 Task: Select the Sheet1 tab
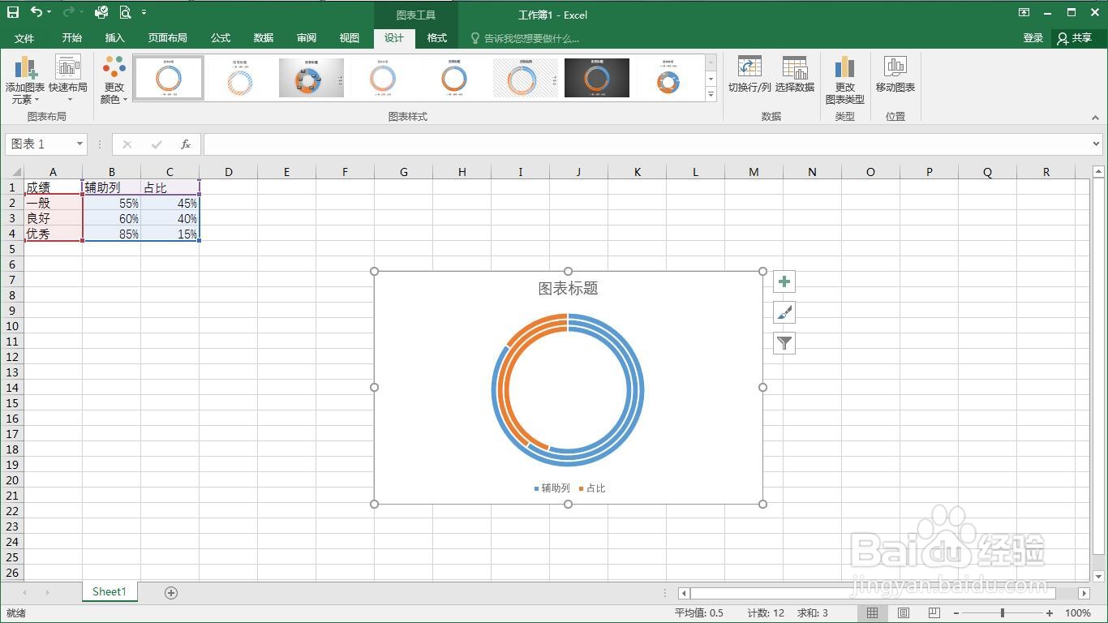pos(110,592)
